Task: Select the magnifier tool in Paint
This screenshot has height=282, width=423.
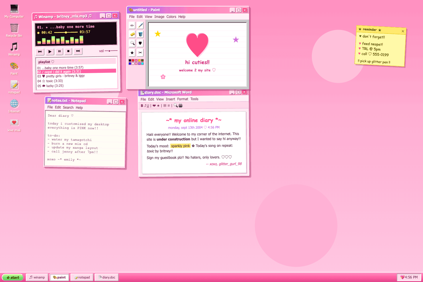Action: click(132, 43)
